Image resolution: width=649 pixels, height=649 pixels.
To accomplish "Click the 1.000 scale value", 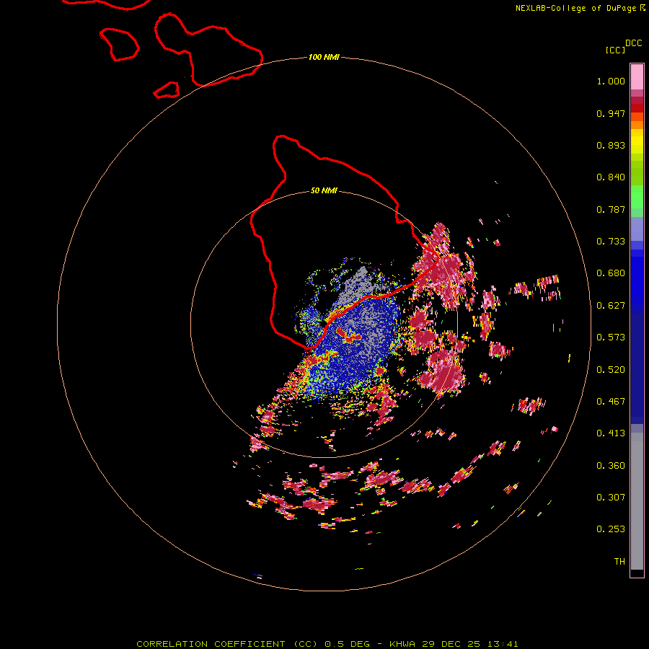I will pos(611,81).
